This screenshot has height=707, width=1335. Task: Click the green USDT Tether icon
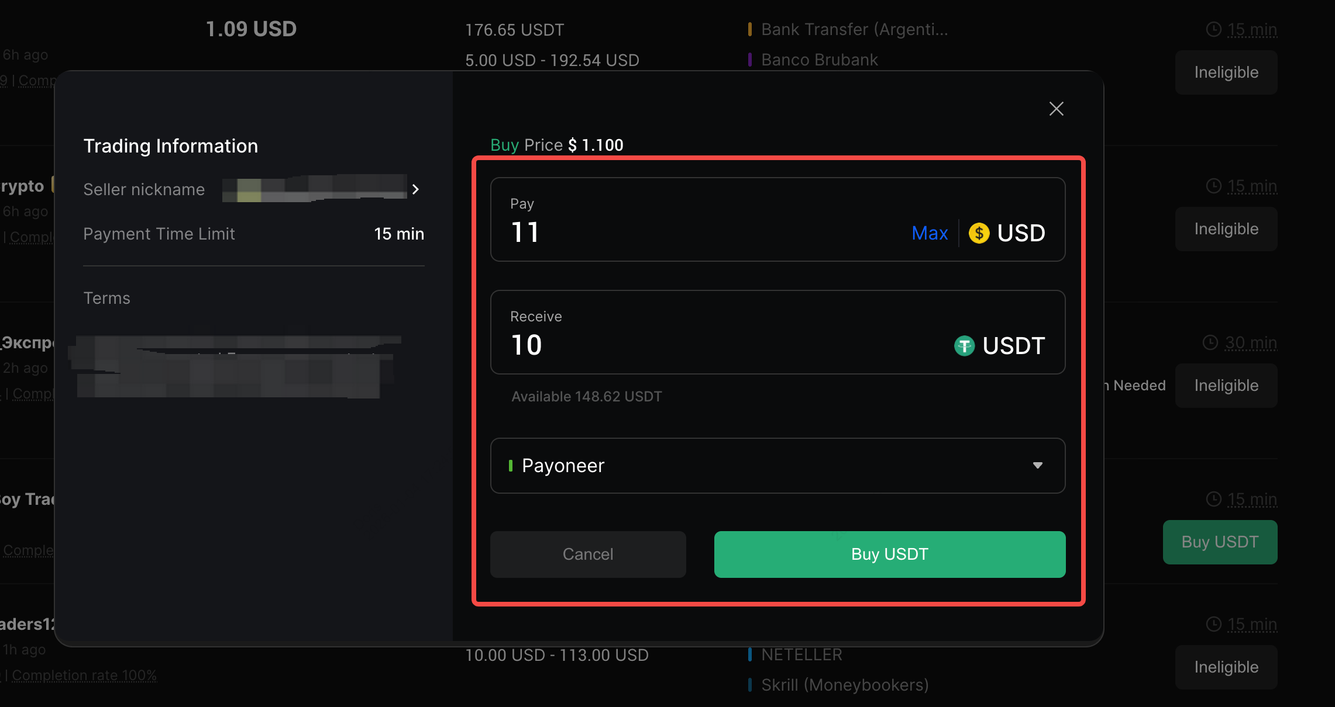[x=964, y=346]
